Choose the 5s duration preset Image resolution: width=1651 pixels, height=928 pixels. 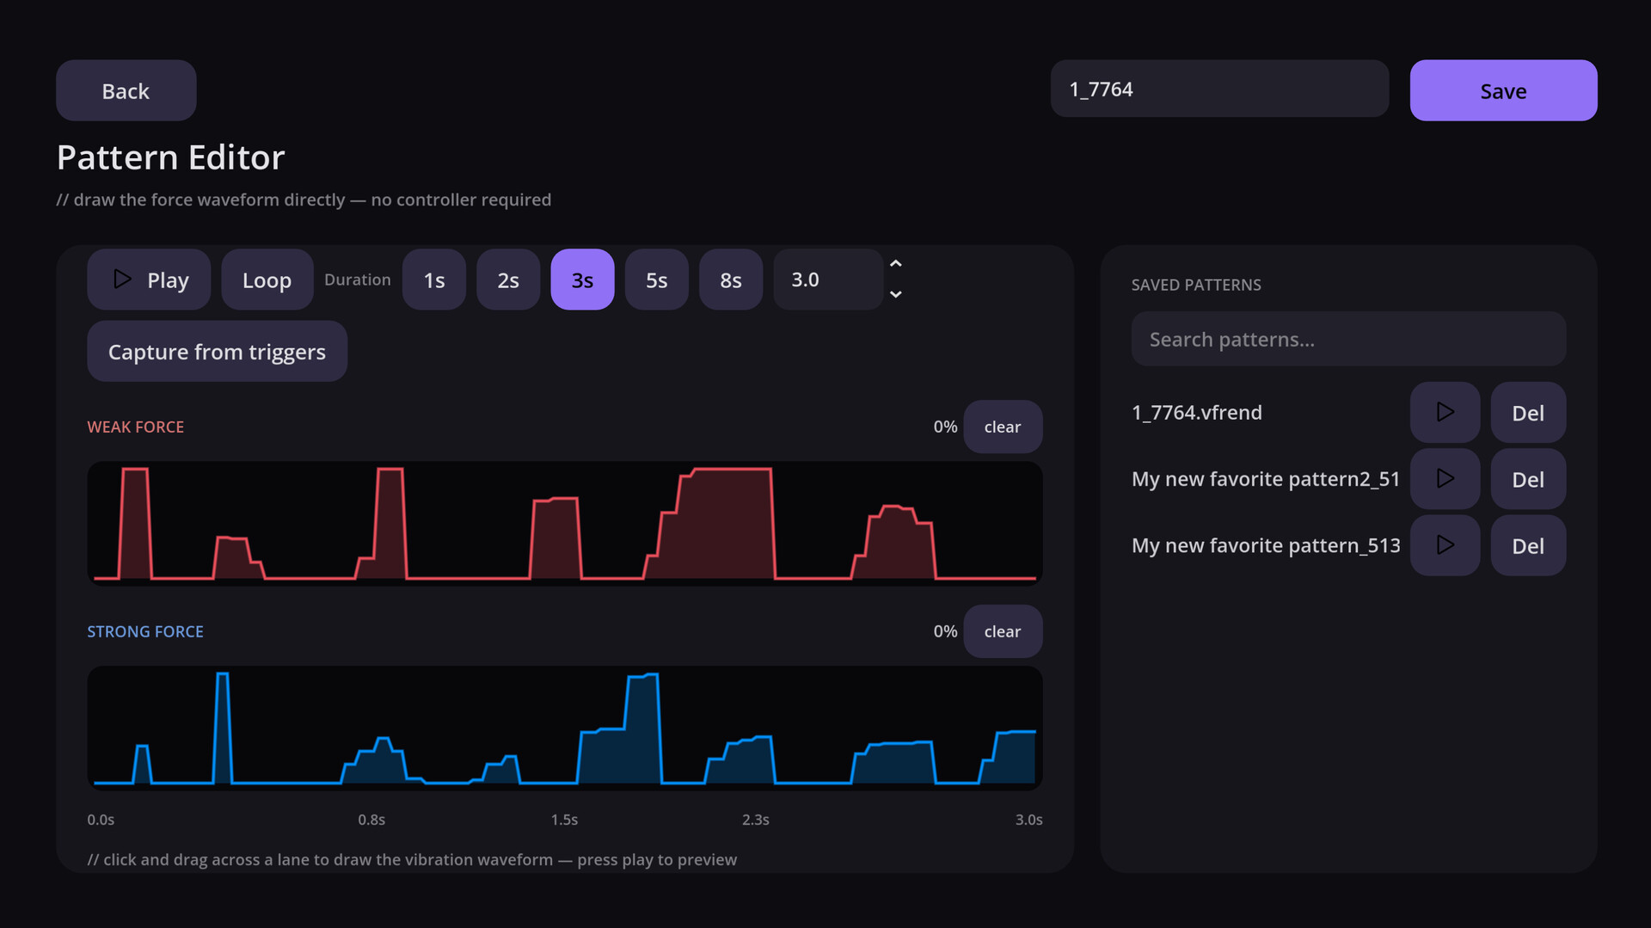click(x=656, y=280)
